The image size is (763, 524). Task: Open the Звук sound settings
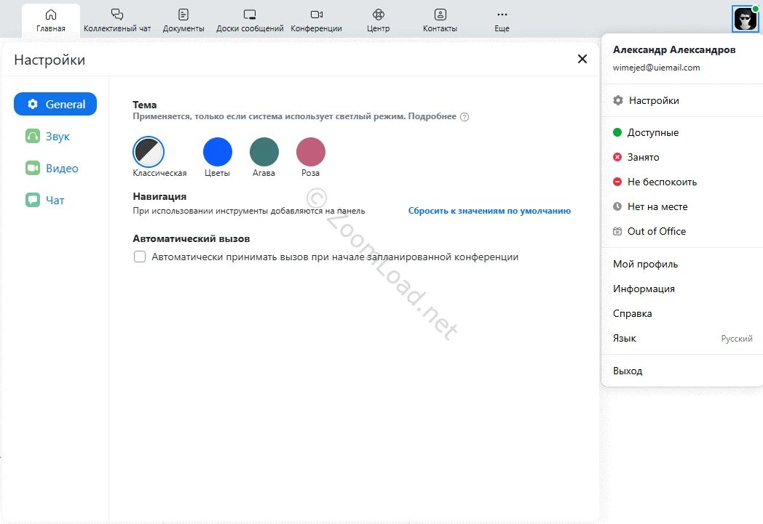[x=48, y=137]
